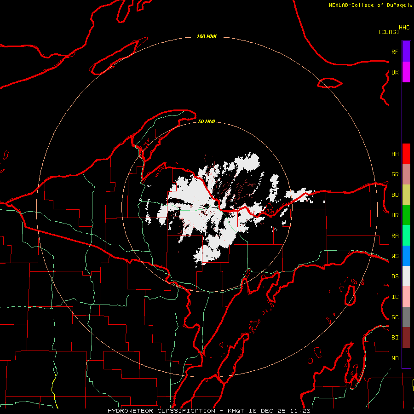Click the BI legend label
This screenshot has height=414, width=414.
pyautogui.click(x=395, y=338)
